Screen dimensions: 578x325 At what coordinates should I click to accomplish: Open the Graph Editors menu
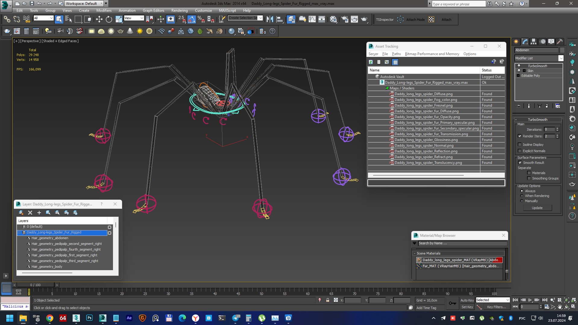click(x=153, y=11)
